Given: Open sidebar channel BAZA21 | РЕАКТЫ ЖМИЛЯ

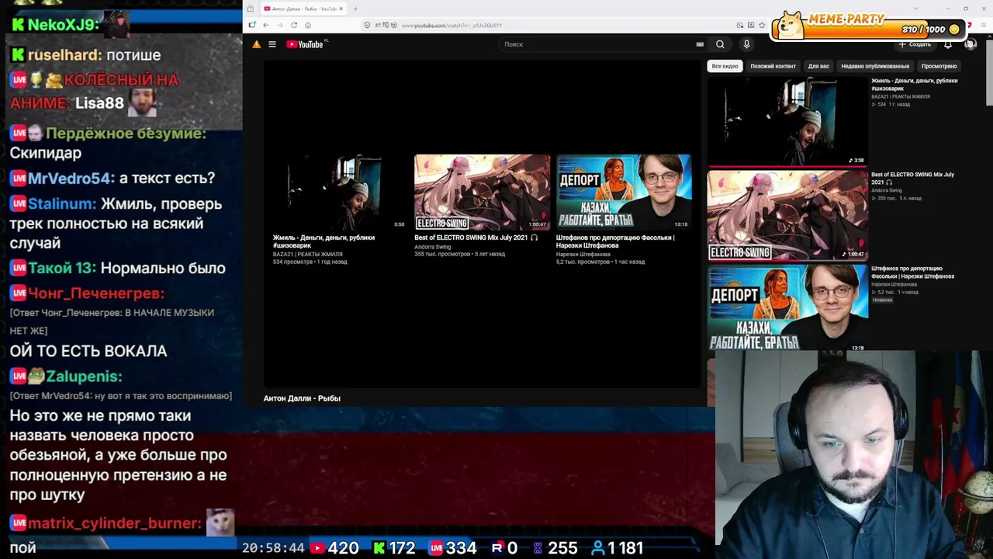Looking at the screenshot, I should (x=900, y=96).
